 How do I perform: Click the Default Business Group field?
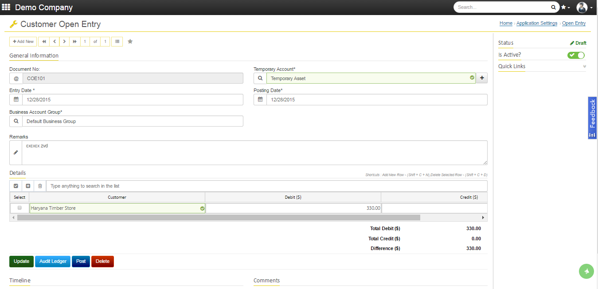[133, 121]
